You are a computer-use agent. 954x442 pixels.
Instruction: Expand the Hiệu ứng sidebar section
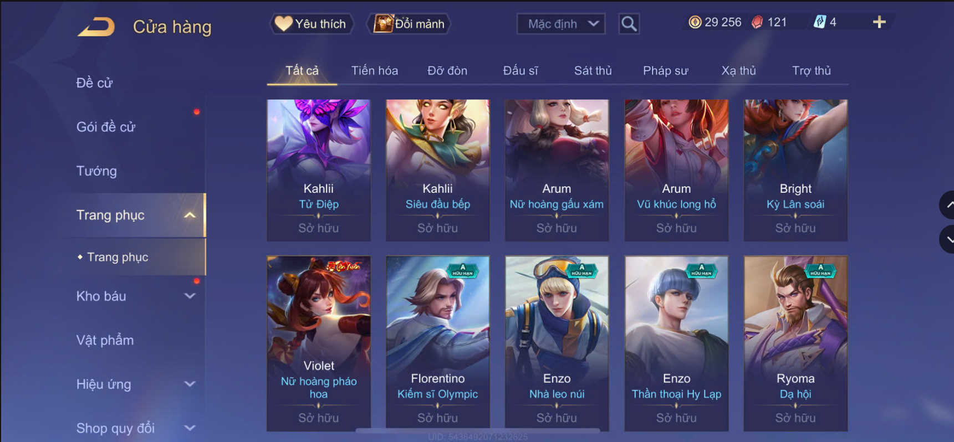(x=190, y=384)
